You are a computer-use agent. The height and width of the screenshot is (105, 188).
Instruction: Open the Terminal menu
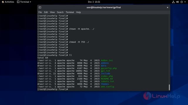tap(70, 12)
